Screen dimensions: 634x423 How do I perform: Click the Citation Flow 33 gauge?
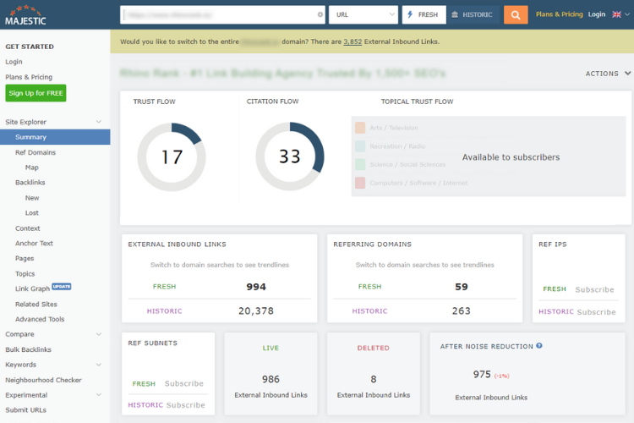[x=289, y=157]
